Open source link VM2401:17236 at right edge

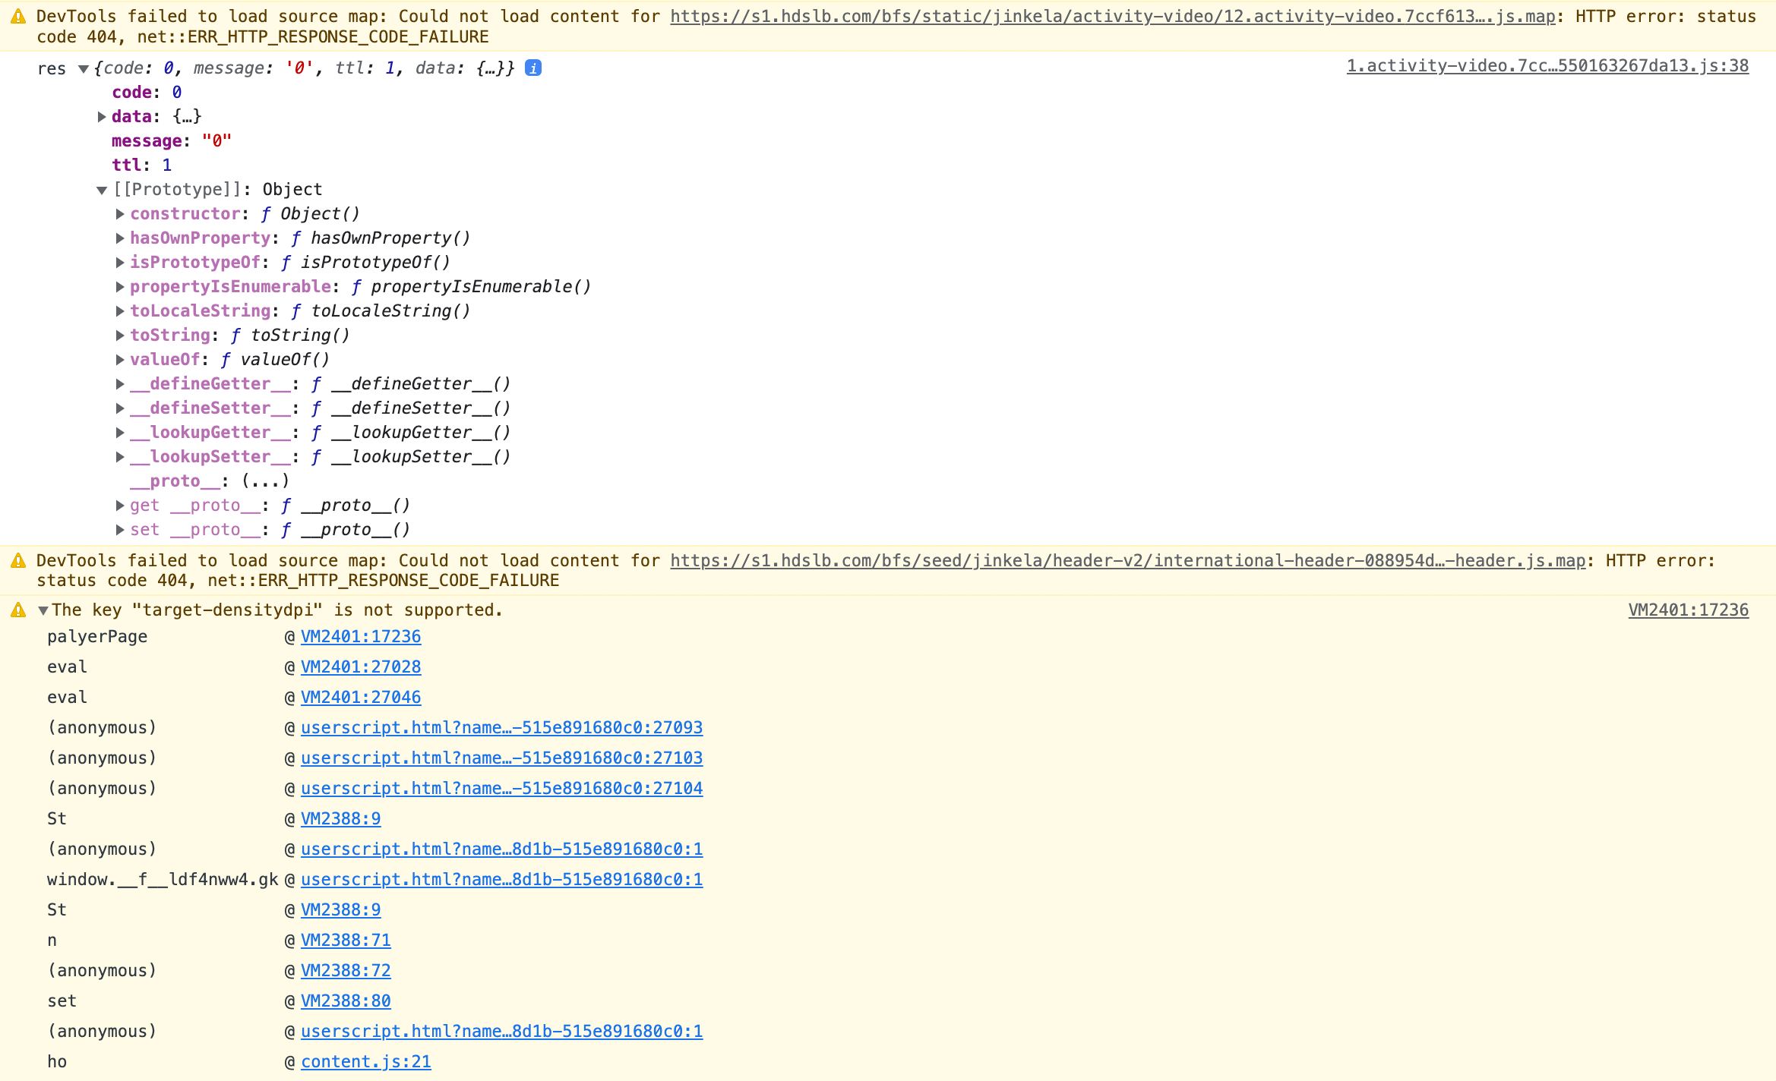(1688, 610)
